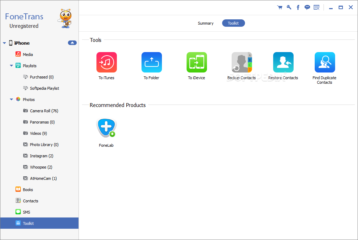Image resolution: width=358 pixels, height=240 pixels.
Task: Open the Backup Contacts tool
Action: click(241, 62)
